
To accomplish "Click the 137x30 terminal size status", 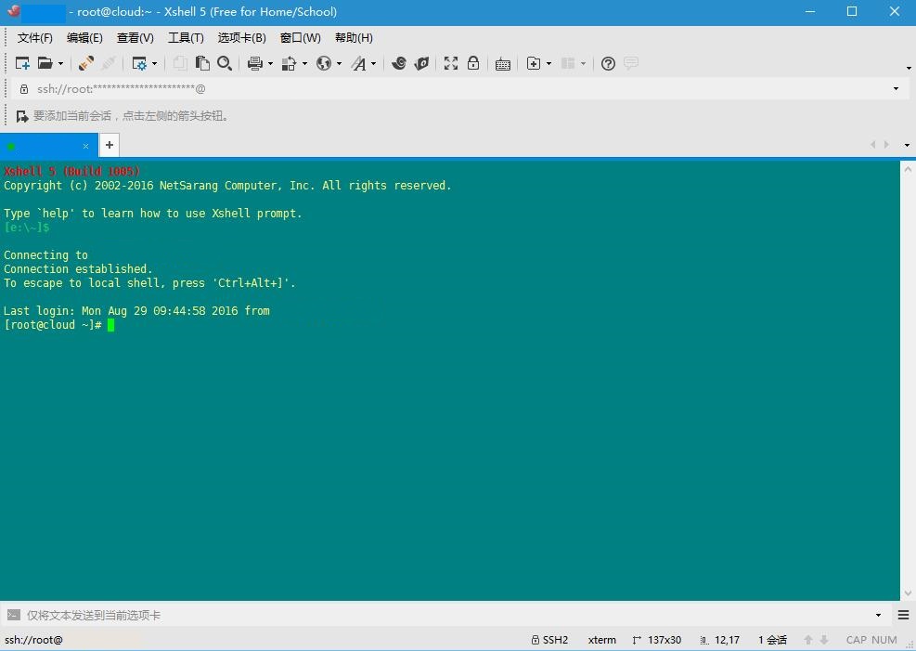I will pyautogui.click(x=657, y=640).
